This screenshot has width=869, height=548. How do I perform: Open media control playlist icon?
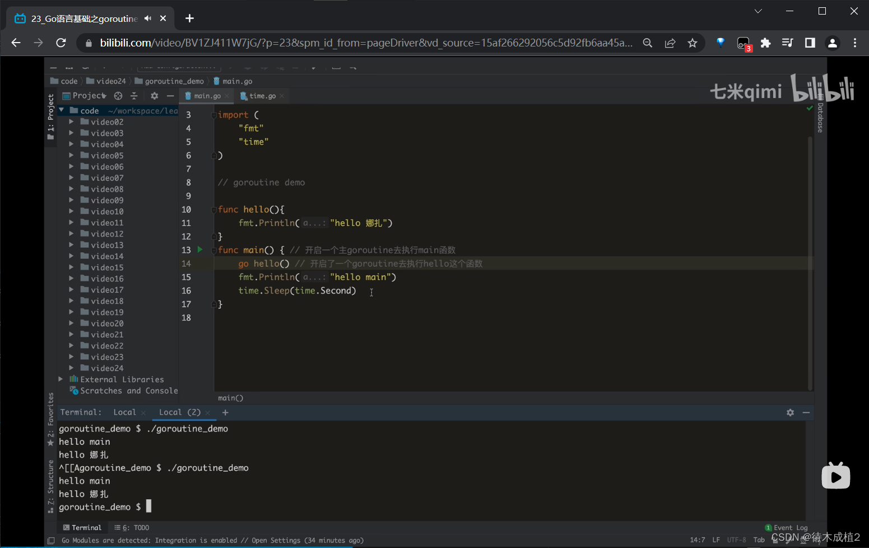pyautogui.click(x=787, y=43)
